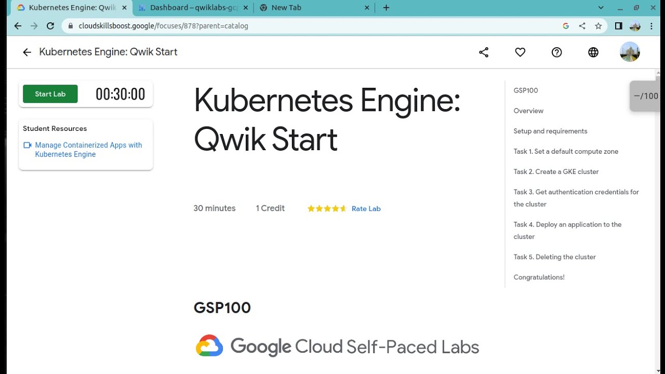Open the Chrome three-dot menu

(x=651, y=26)
